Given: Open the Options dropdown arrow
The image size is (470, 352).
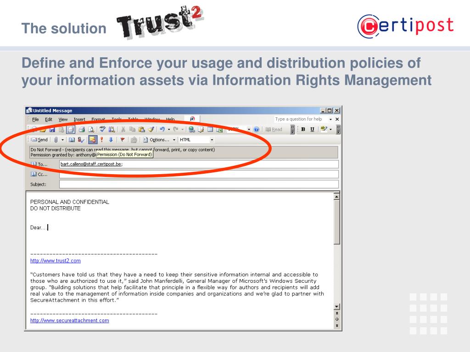Looking at the screenshot, I should [174, 140].
